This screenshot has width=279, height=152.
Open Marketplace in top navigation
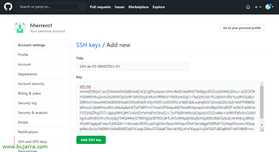tap(138, 7)
